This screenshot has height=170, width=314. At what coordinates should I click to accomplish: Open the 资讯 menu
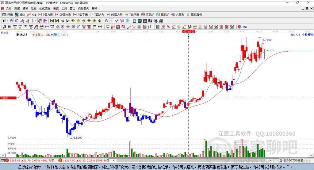coord(25,8)
